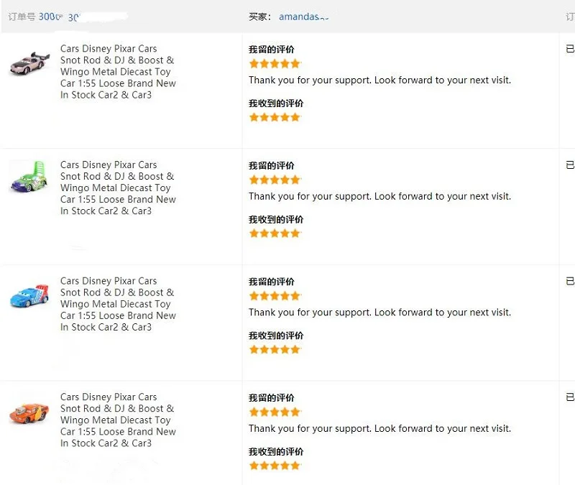Click received-feedback star rating in fourth row
The image size is (575, 485).
(x=275, y=466)
